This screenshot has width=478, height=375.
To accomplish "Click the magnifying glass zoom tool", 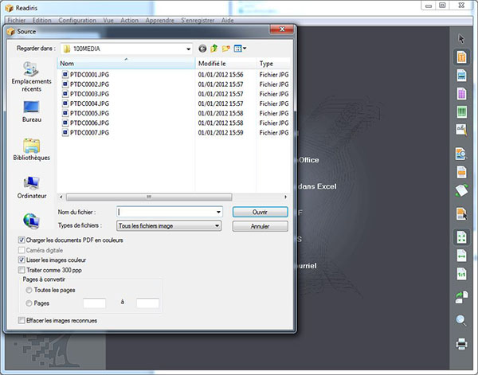I will click(460, 321).
